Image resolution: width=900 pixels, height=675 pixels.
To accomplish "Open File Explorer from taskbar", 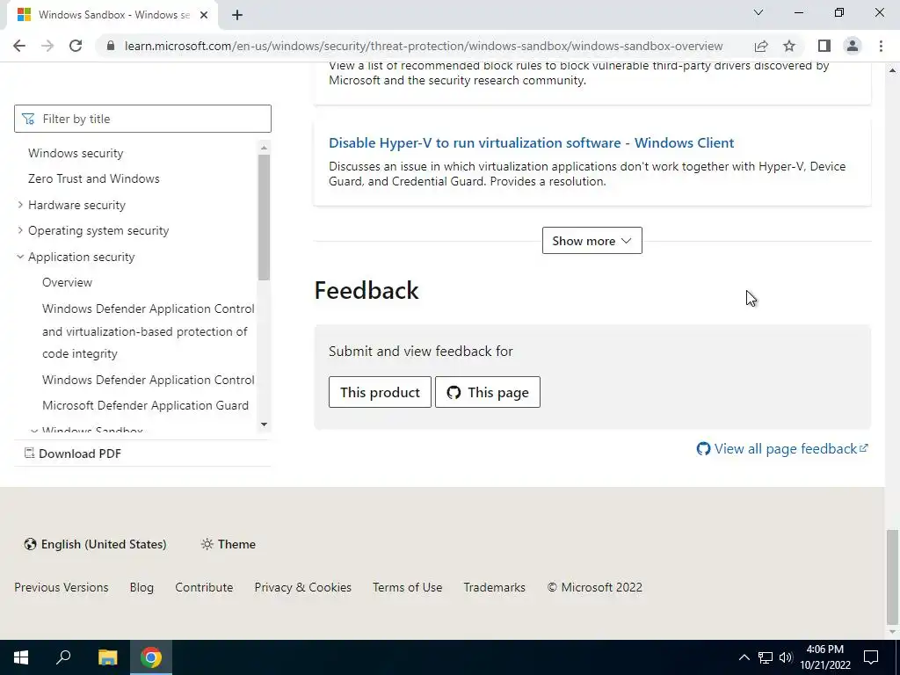I will click(107, 657).
